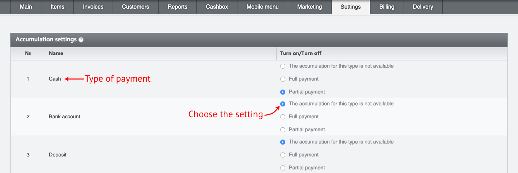Go to the Customers tab
Screen dimensions: 518x173
pos(136,7)
